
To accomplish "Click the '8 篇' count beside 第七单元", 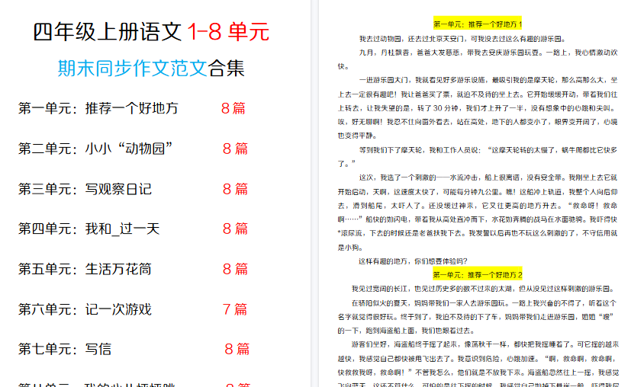I will (237, 349).
